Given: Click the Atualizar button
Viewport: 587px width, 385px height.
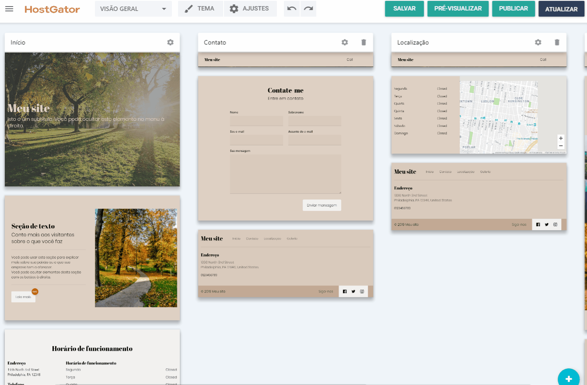Looking at the screenshot, I should pos(561,9).
